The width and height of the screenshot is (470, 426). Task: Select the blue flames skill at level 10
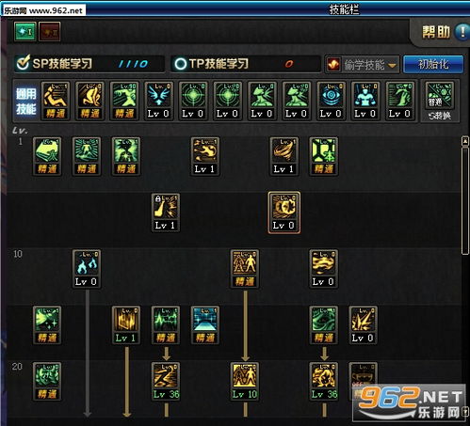tap(87, 269)
